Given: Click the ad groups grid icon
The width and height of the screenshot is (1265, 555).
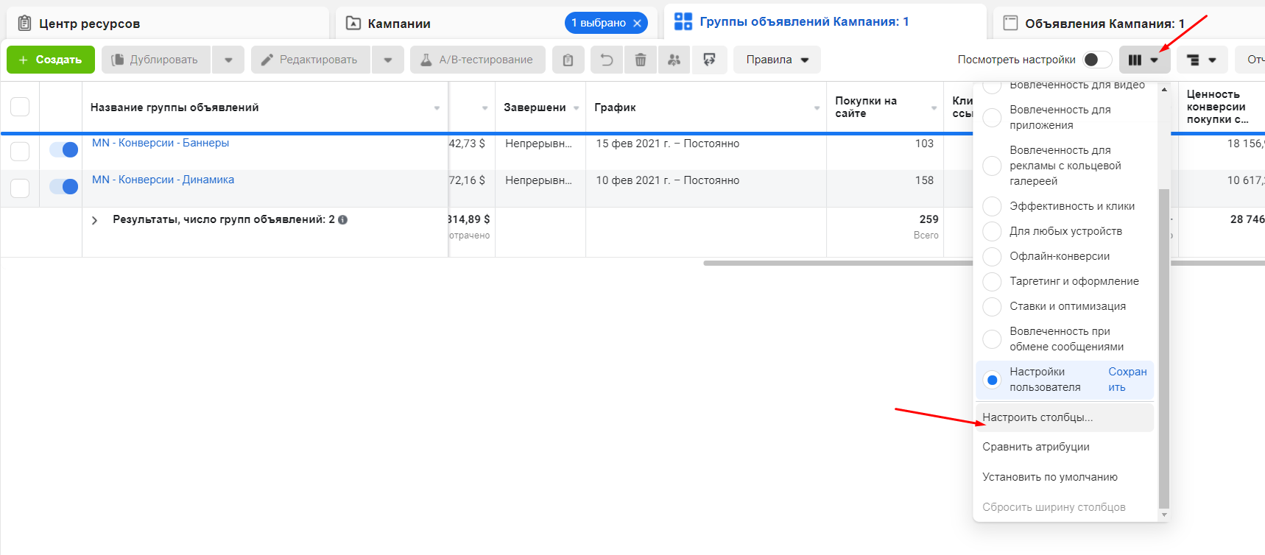Looking at the screenshot, I should pos(683,21).
